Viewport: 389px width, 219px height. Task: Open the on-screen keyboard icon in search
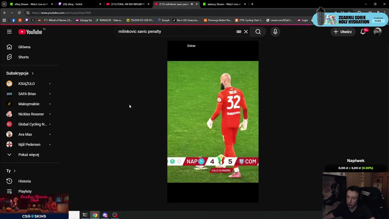[239, 32]
